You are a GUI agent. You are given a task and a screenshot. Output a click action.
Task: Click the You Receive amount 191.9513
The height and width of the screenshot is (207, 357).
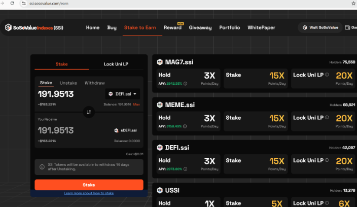(x=56, y=130)
